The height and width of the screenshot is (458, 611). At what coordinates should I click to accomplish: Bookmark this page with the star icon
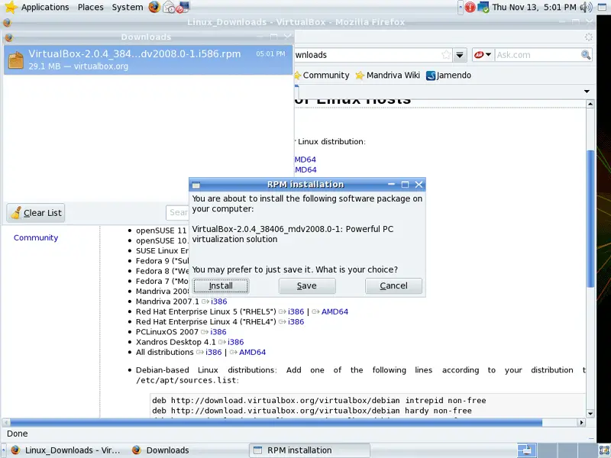[x=446, y=55]
